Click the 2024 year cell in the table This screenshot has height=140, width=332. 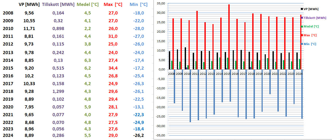[x=8, y=135]
